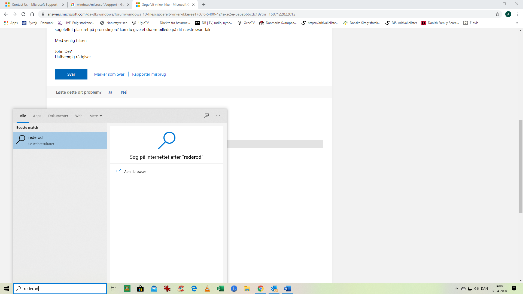This screenshot has width=523, height=294.
Task: Open VLC media player from taskbar
Action: point(207,289)
